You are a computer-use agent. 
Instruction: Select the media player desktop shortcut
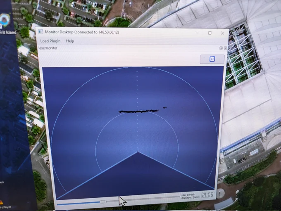tap(5, 204)
